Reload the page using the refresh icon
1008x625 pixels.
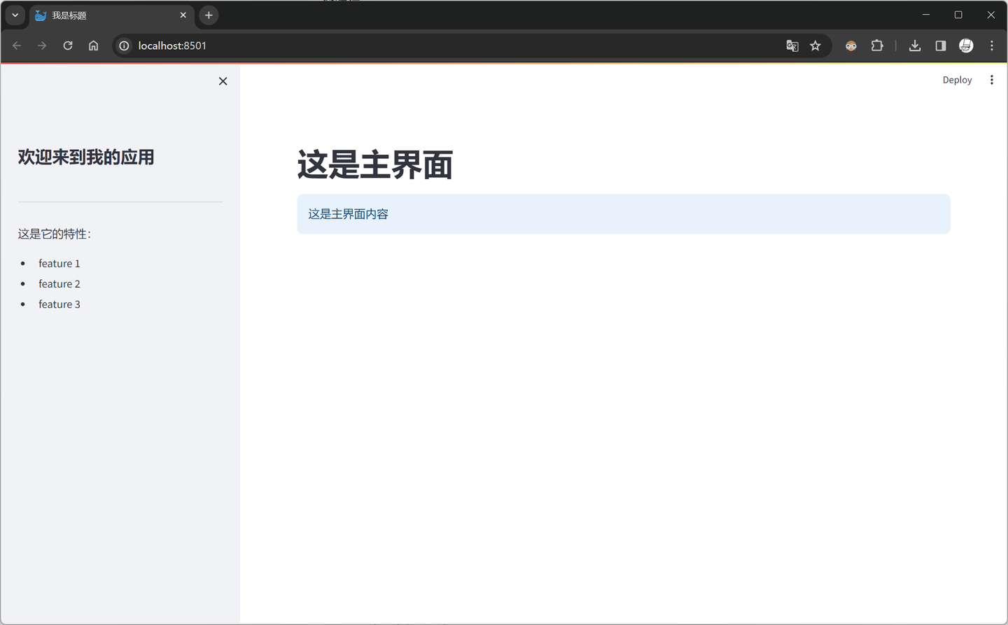67,45
